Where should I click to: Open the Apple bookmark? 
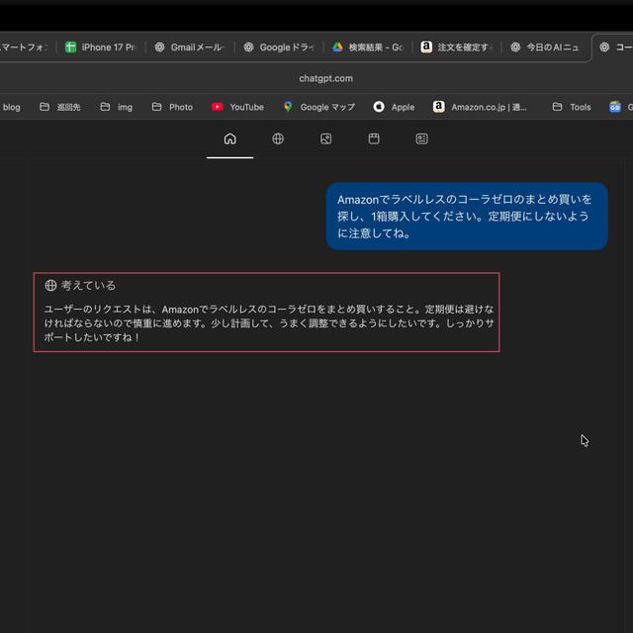[x=394, y=107]
